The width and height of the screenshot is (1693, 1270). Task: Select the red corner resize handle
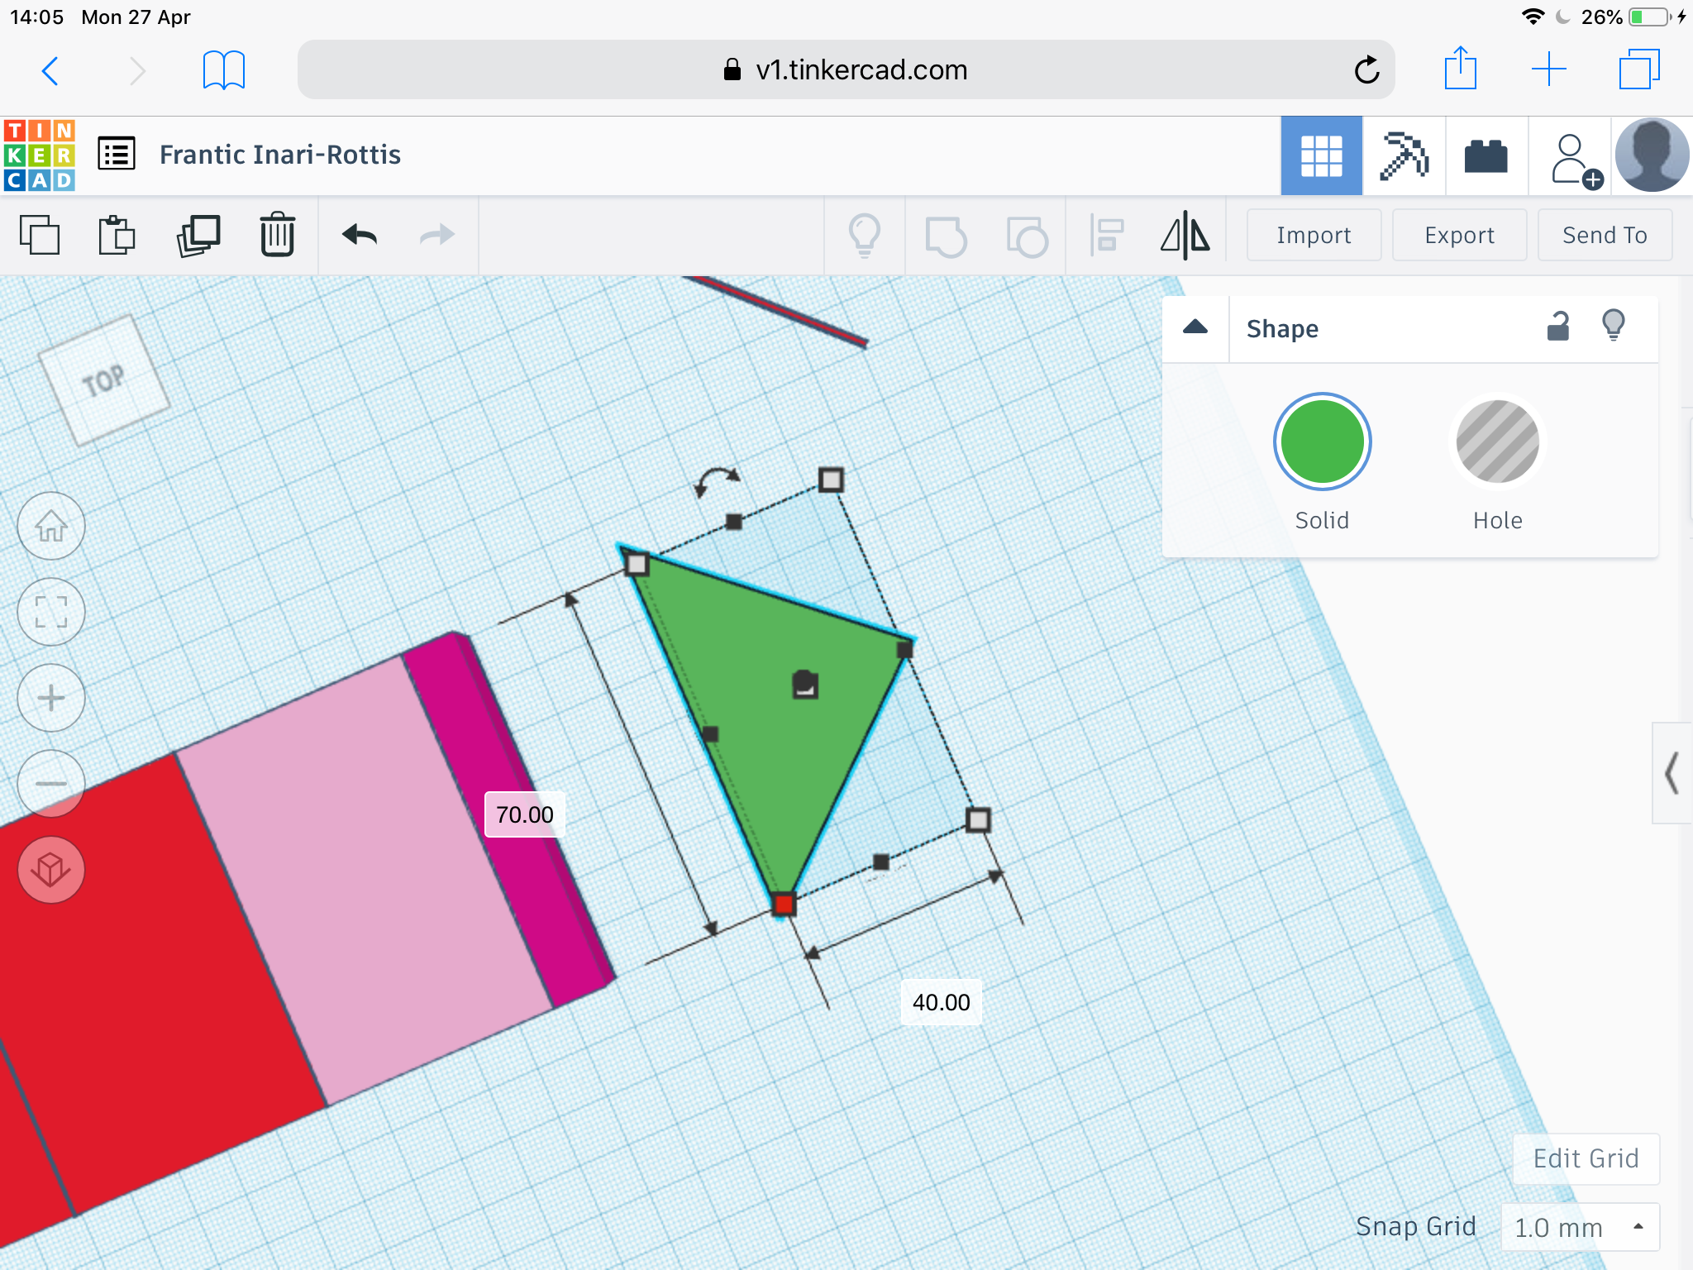tap(784, 905)
